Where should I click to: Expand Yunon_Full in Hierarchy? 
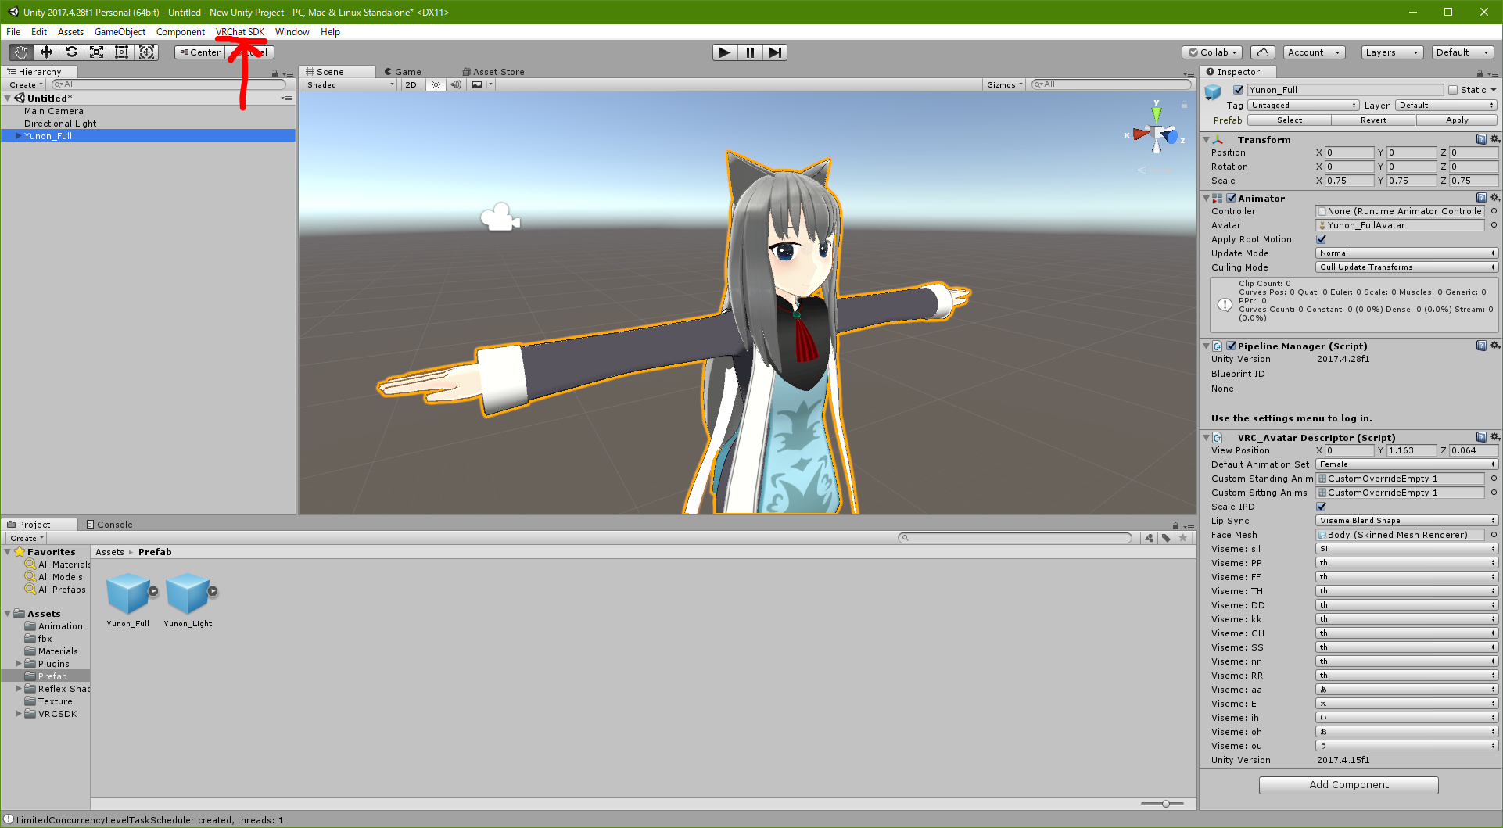18,136
